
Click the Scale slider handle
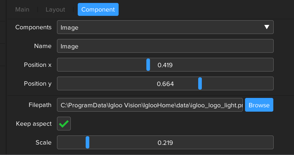[87, 142]
